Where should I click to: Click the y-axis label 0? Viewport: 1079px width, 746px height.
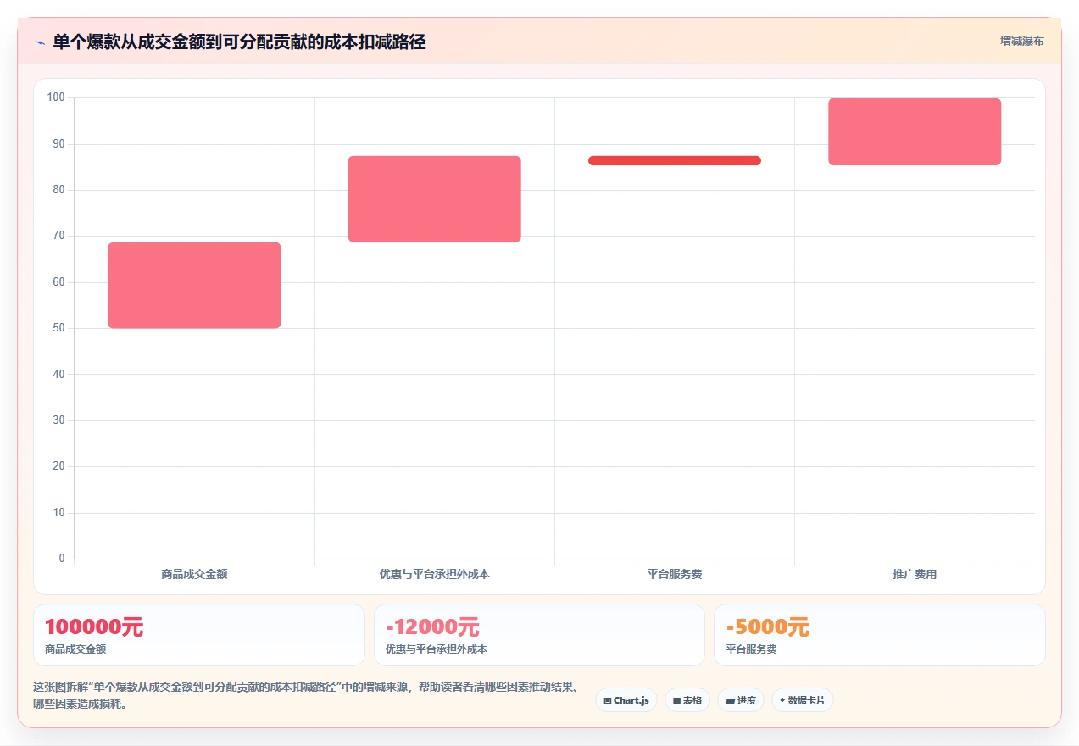[x=62, y=559]
